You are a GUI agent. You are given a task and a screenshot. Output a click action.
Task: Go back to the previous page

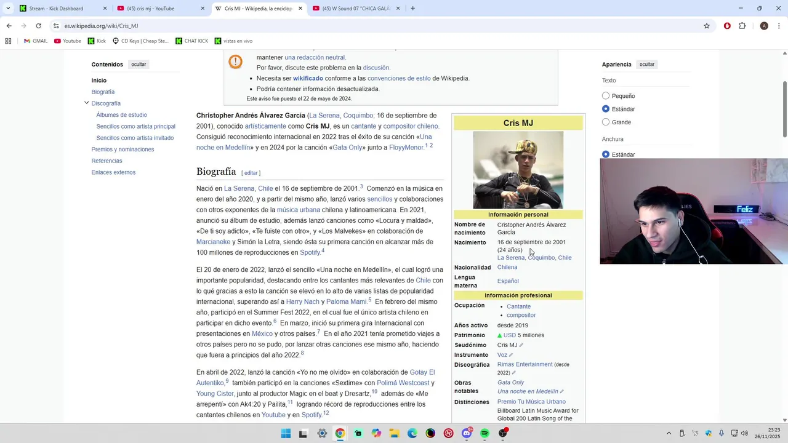click(x=9, y=26)
